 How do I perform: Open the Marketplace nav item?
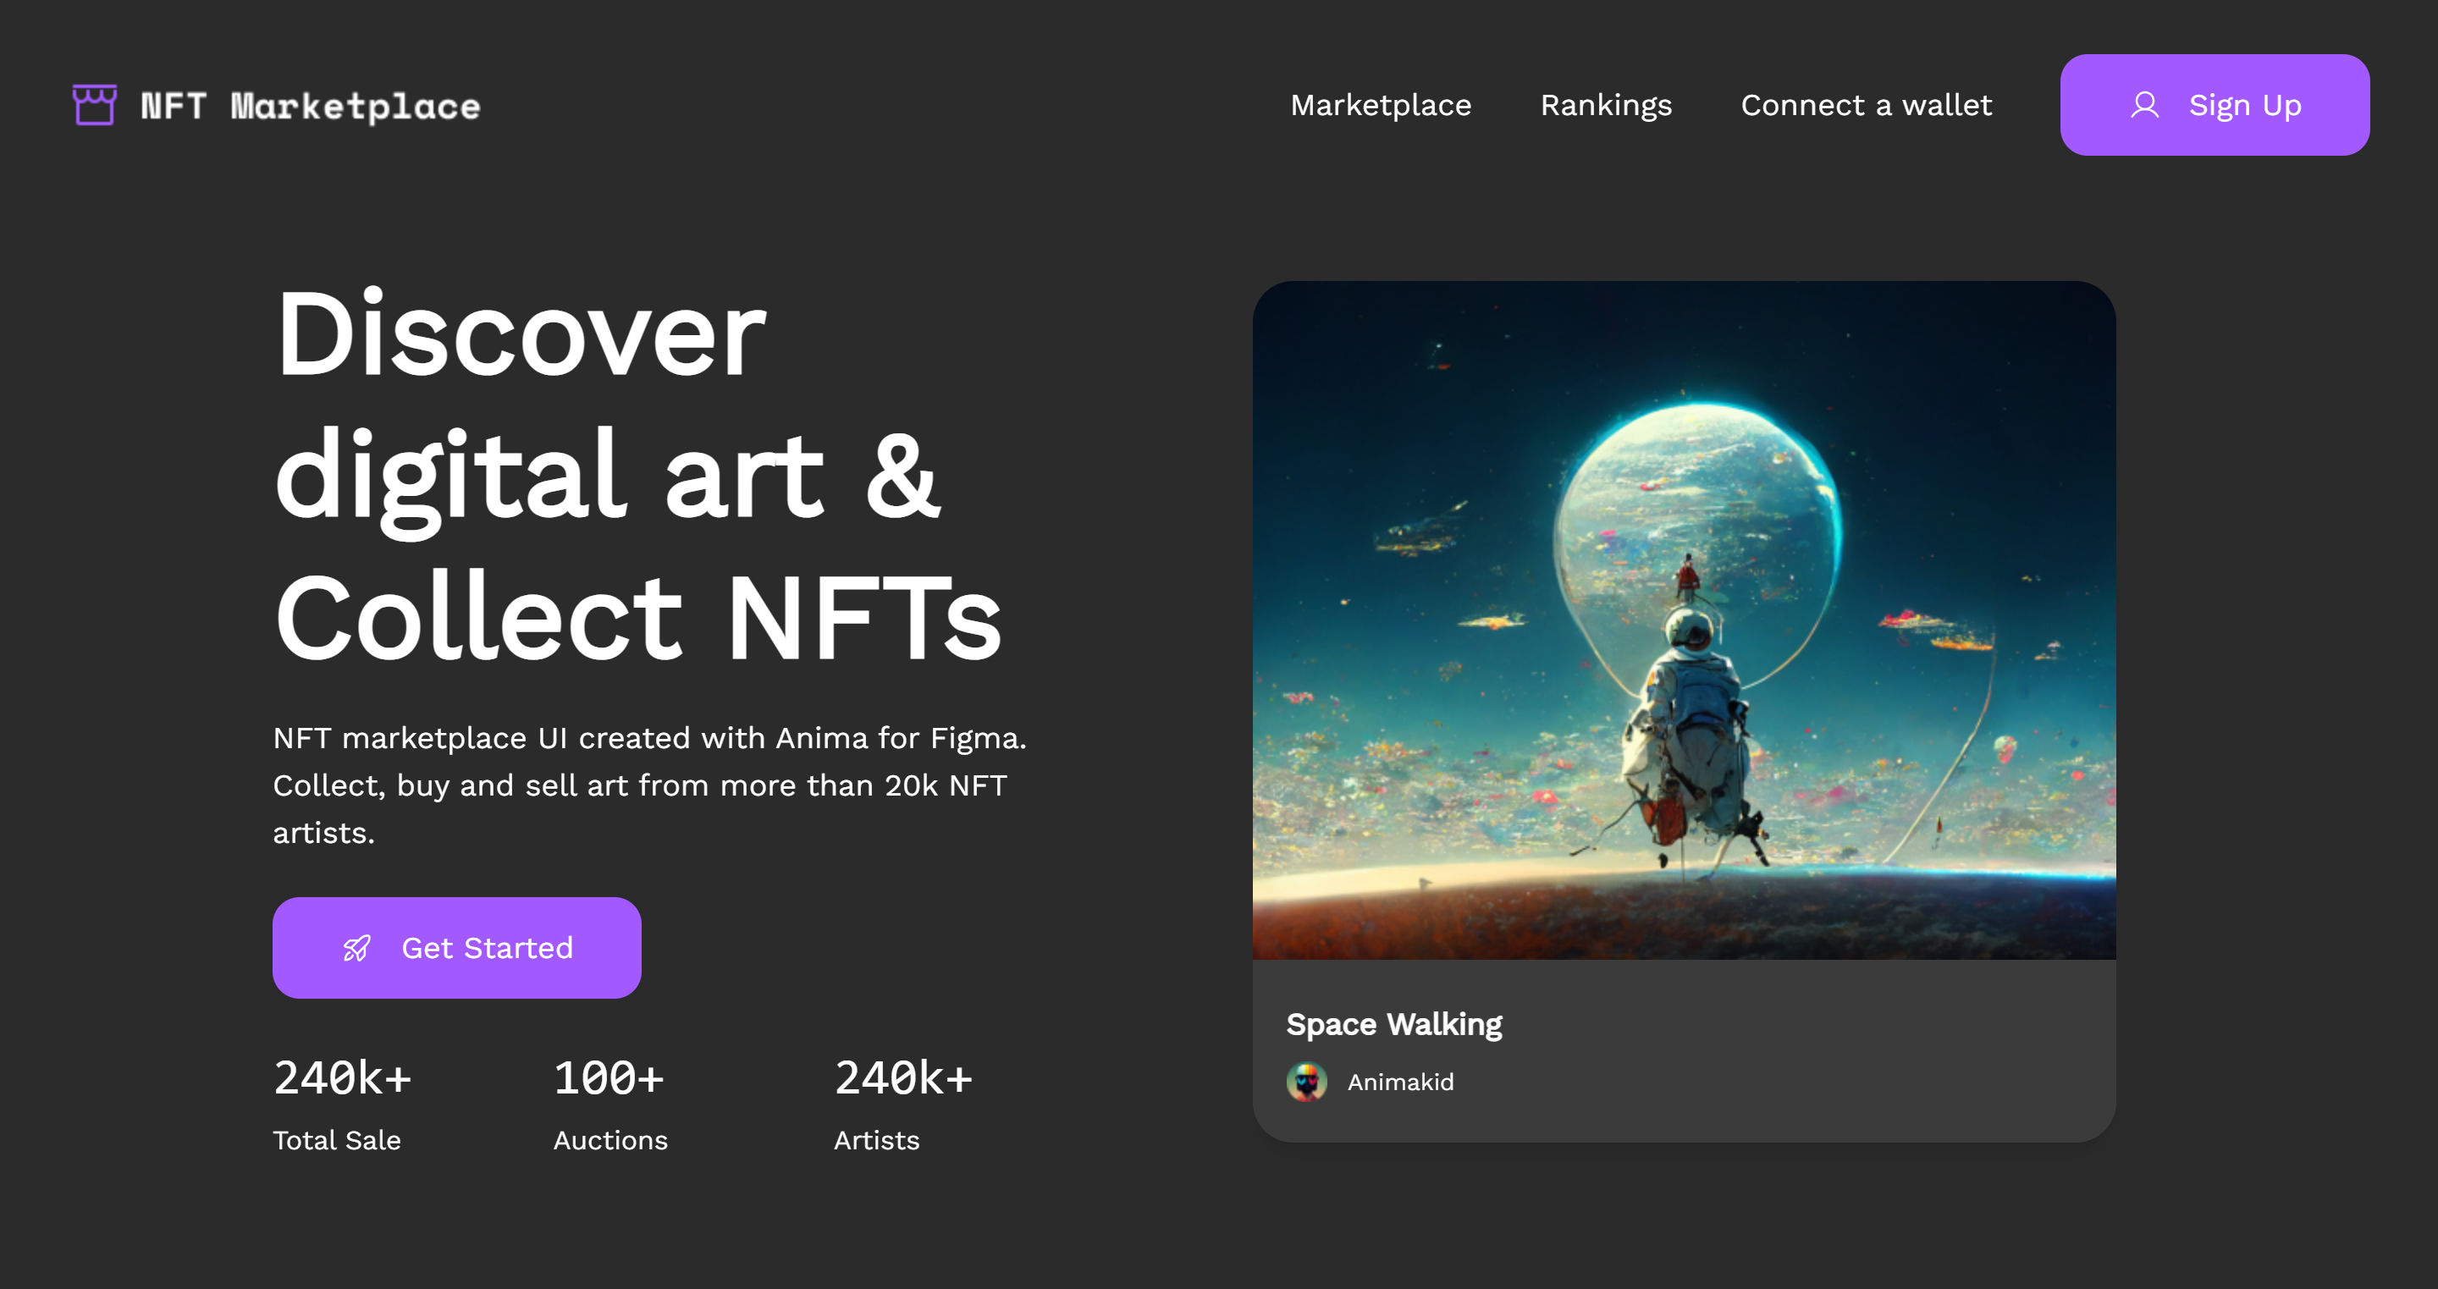(x=1381, y=105)
